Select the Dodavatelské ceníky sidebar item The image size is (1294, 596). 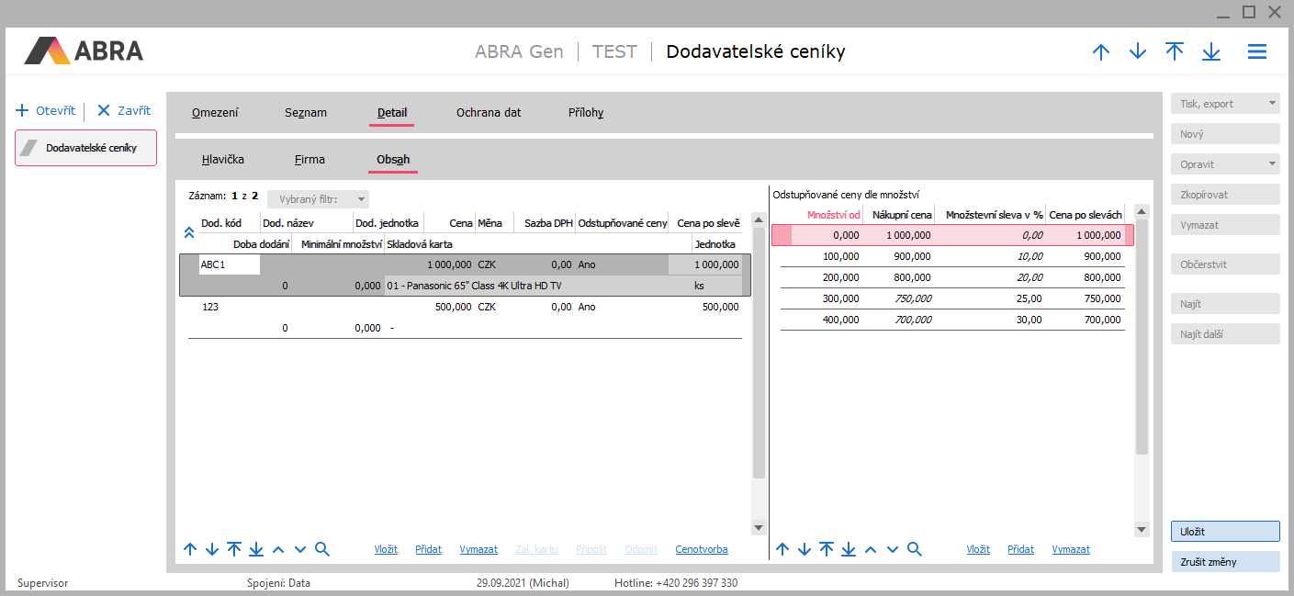(x=85, y=148)
